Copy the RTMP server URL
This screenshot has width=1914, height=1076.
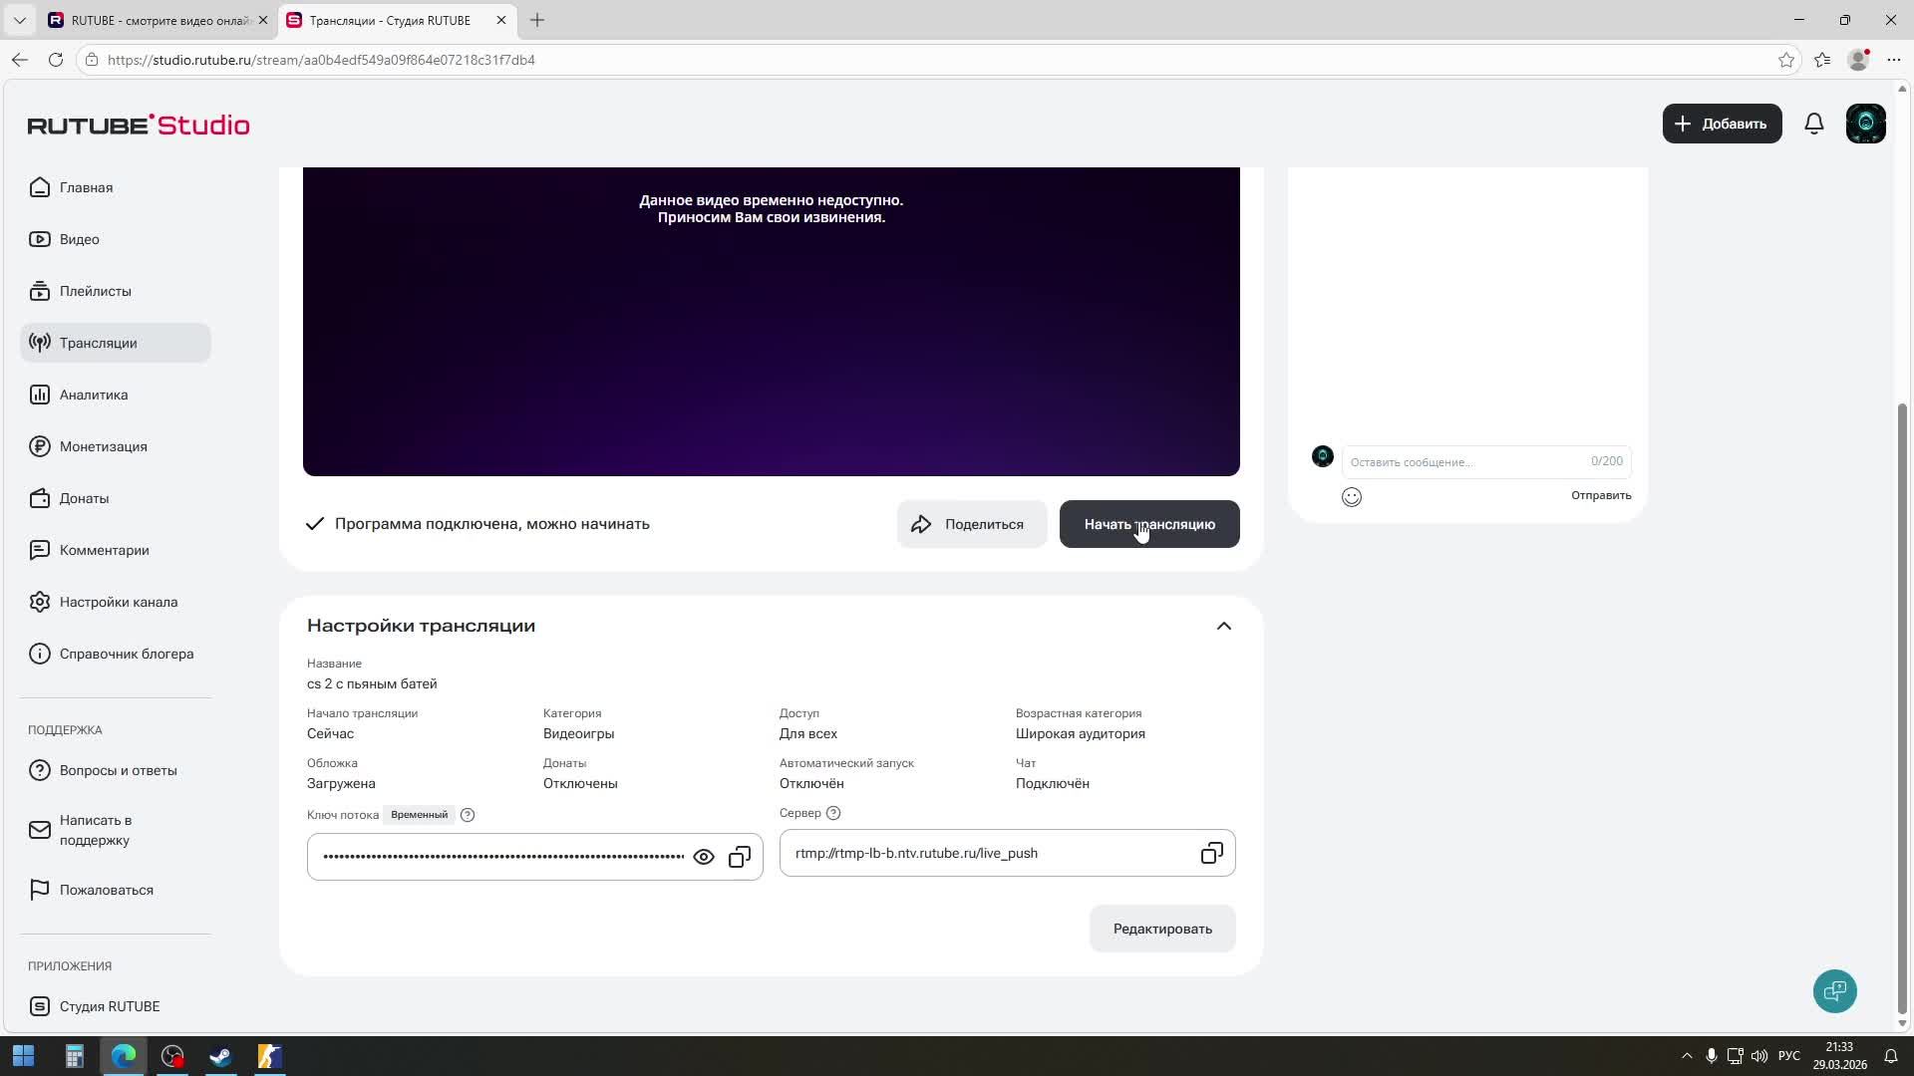click(1211, 854)
